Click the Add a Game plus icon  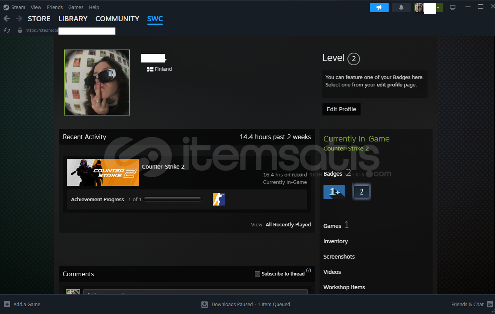click(7, 304)
